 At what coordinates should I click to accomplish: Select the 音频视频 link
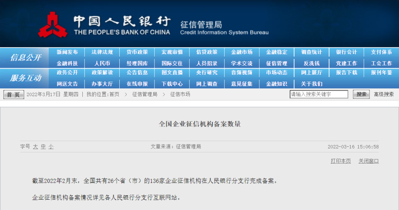coord(242,73)
